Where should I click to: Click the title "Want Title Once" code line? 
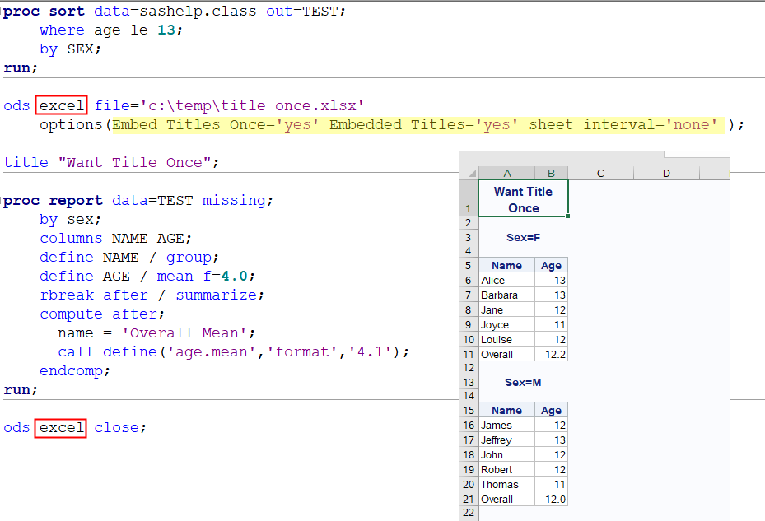111,162
